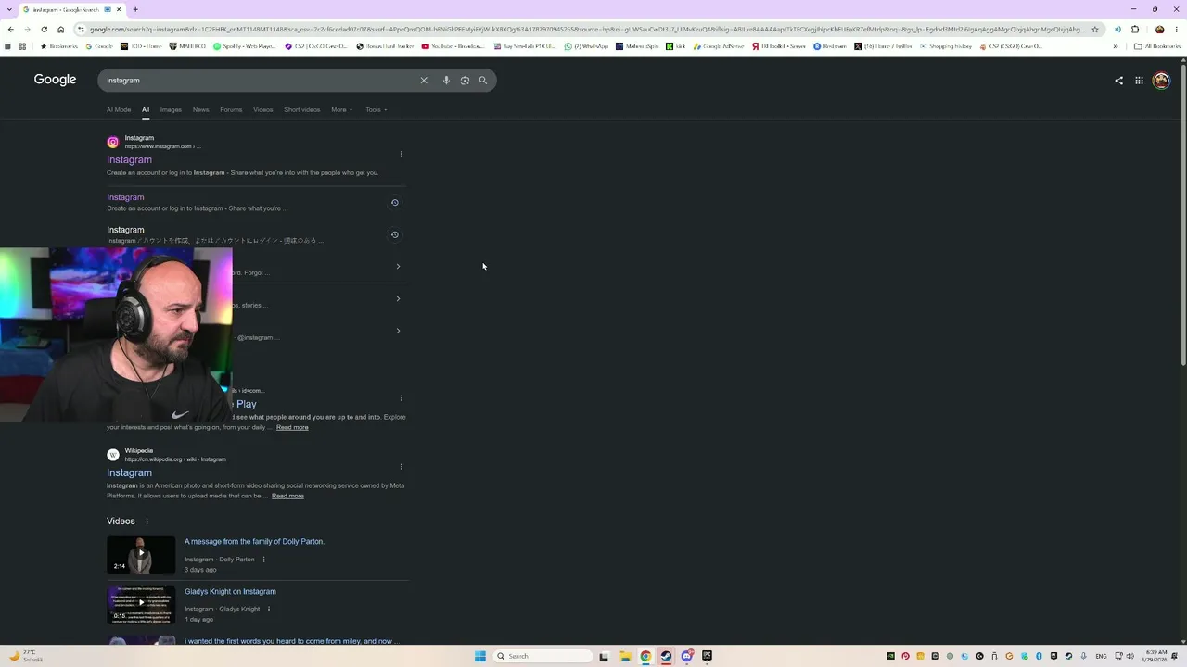Open options for the Gladys Knight video
Viewport: 1187px width, 667px height.
[x=269, y=610]
